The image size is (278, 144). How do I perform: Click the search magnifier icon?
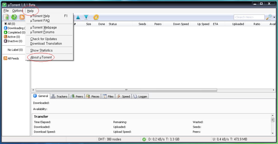click(269, 17)
